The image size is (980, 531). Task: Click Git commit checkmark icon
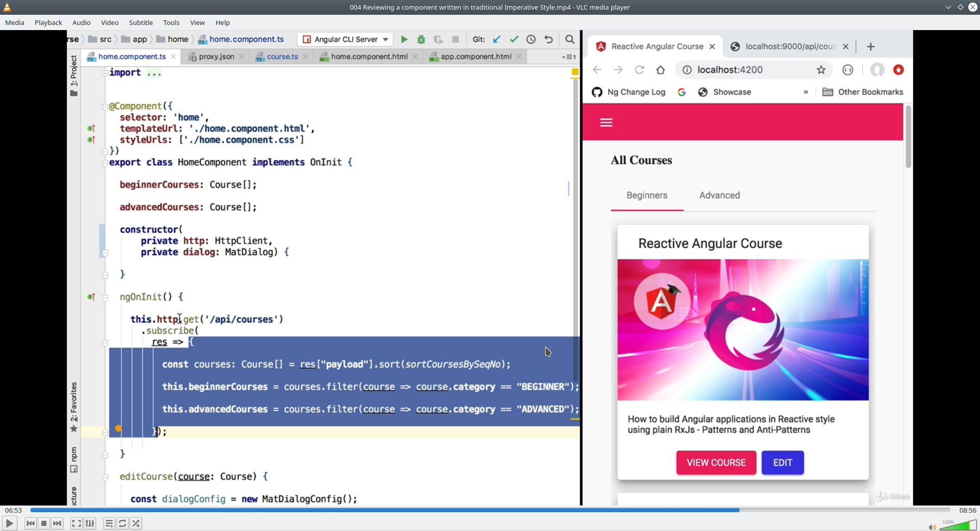514,39
